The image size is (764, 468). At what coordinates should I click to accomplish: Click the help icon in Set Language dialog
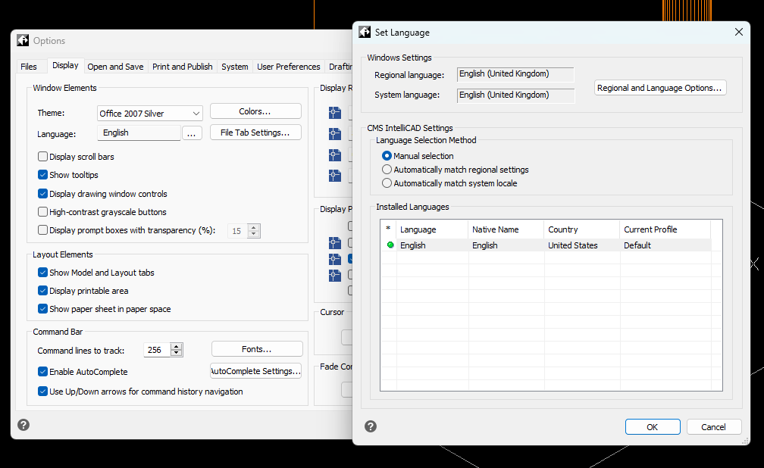[x=371, y=426]
